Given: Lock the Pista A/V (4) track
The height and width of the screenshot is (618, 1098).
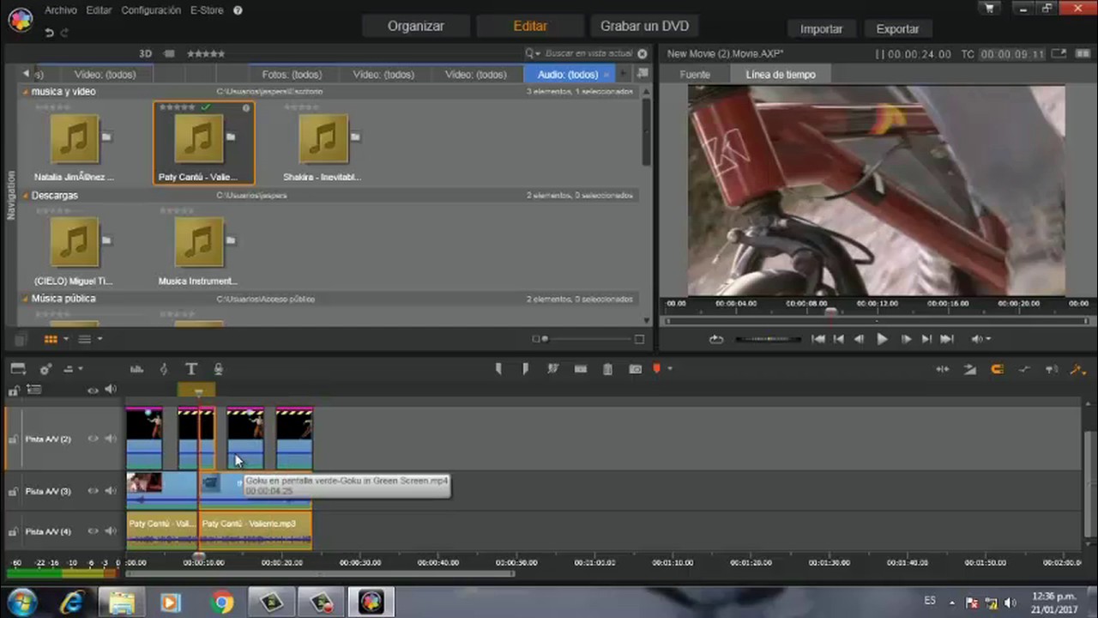Looking at the screenshot, I should pos(13,532).
